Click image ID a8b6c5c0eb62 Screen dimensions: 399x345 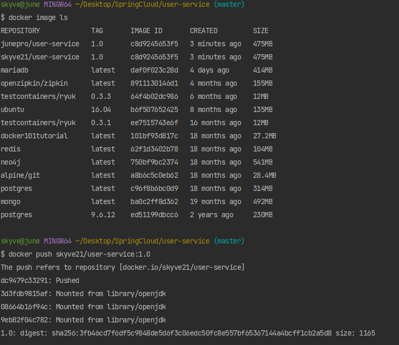point(154,176)
